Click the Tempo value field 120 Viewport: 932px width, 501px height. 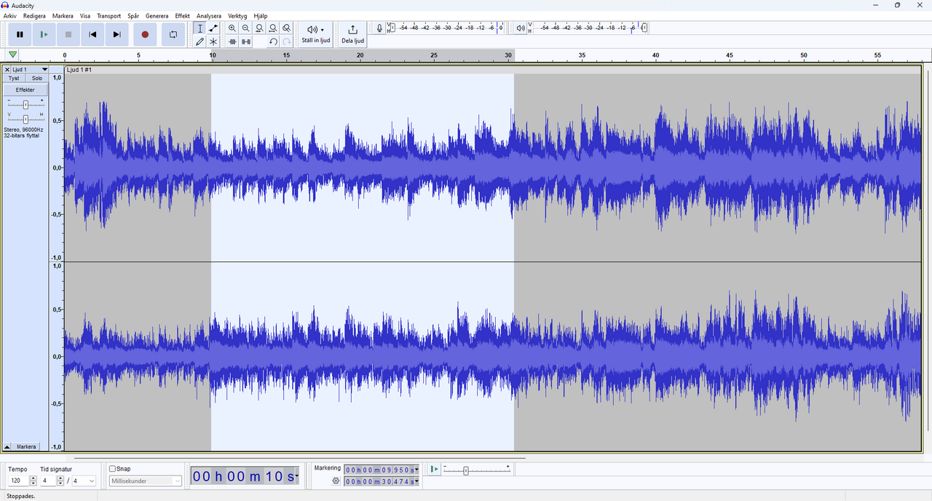pos(18,481)
